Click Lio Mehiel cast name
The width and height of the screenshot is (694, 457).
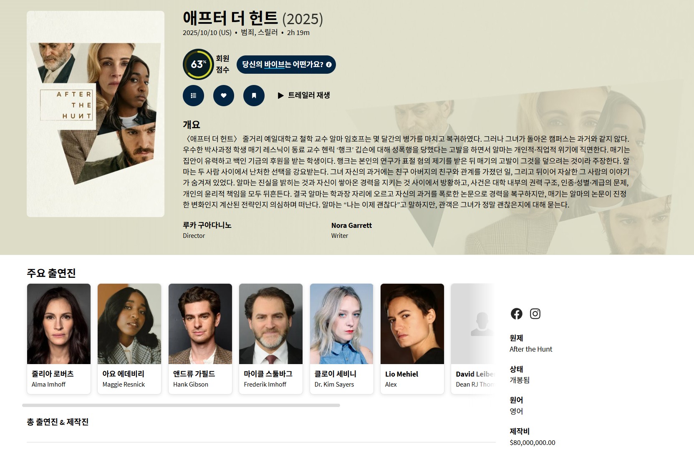tap(401, 374)
